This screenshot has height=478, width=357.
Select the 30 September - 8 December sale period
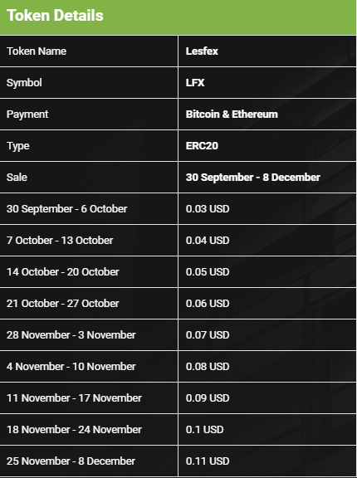point(253,178)
